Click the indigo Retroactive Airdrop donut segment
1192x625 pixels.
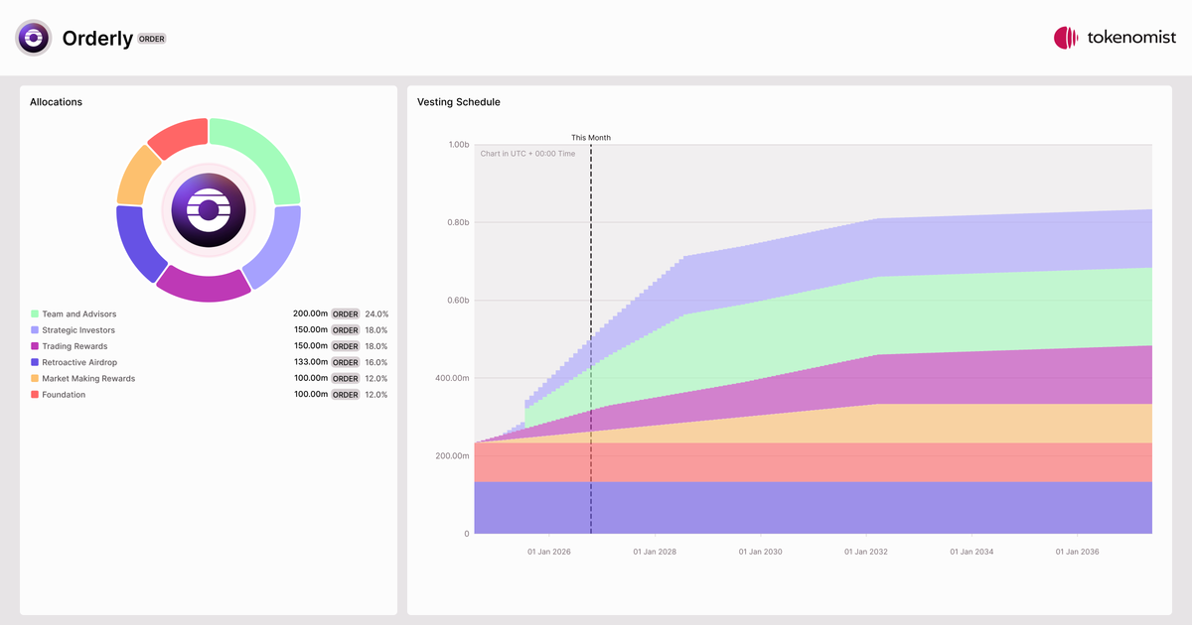point(137,244)
